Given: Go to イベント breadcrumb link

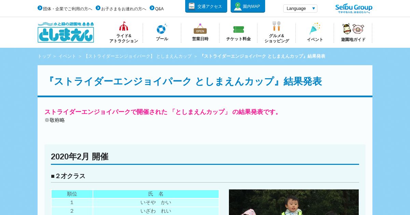Looking at the screenshot, I should point(67,56).
